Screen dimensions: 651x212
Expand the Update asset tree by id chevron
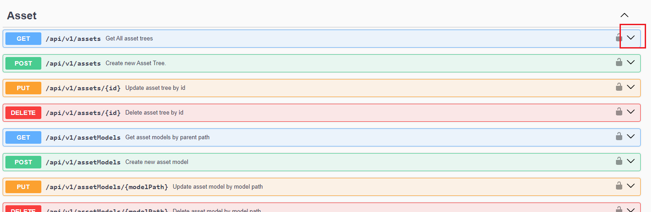coord(631,87)
